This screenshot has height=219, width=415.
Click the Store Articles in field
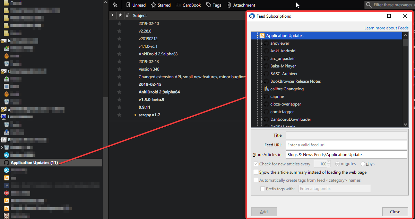346,155
